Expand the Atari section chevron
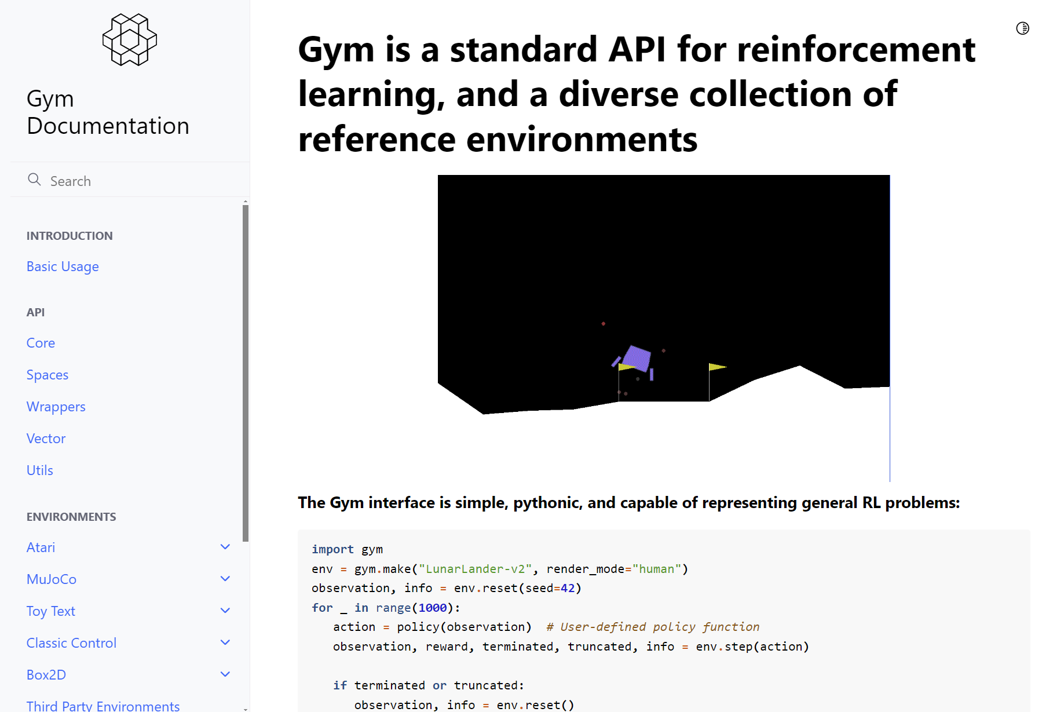This screenshot has width=1042, height=712. (225, 547)
